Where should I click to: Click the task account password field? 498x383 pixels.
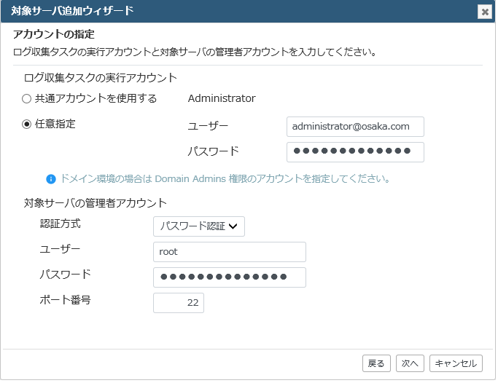[355, 152]
